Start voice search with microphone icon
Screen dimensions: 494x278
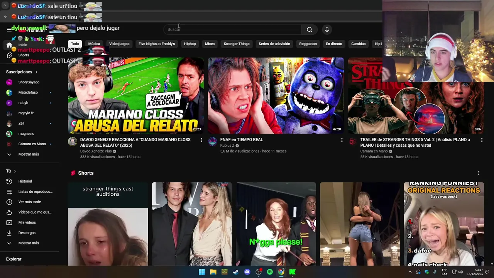[327, 30]
